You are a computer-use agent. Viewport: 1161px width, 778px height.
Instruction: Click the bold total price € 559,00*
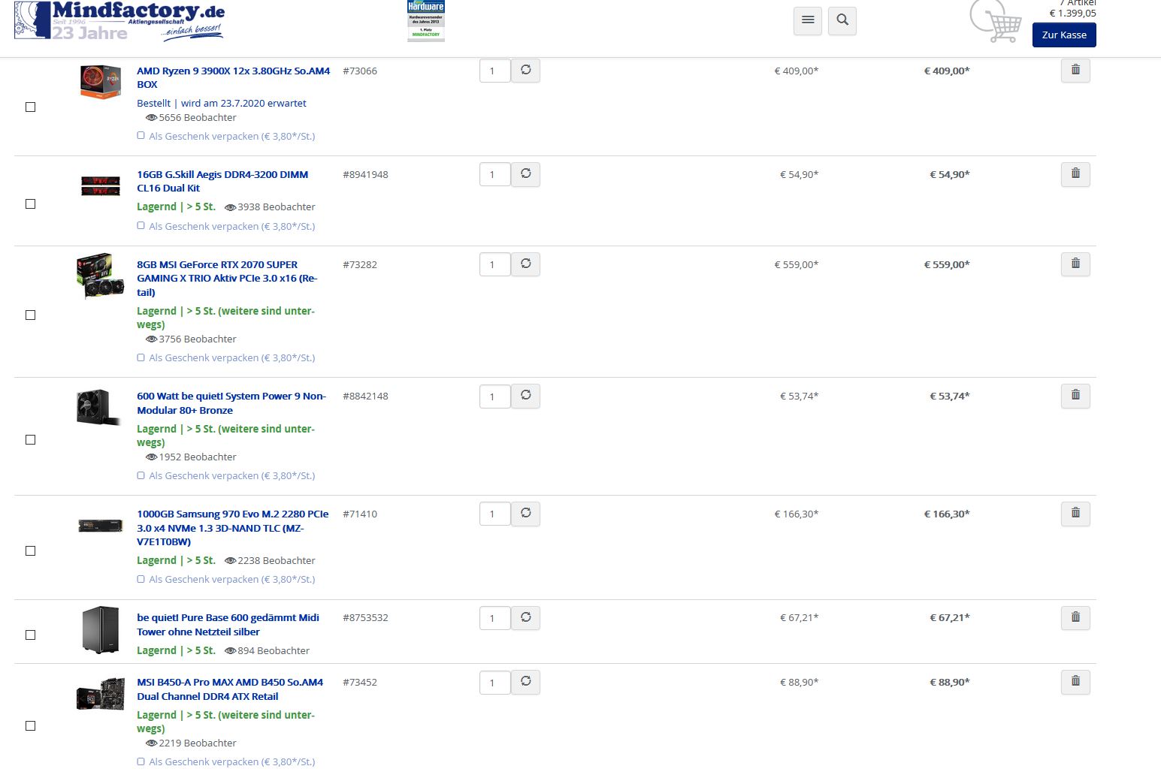click(946, 264)
